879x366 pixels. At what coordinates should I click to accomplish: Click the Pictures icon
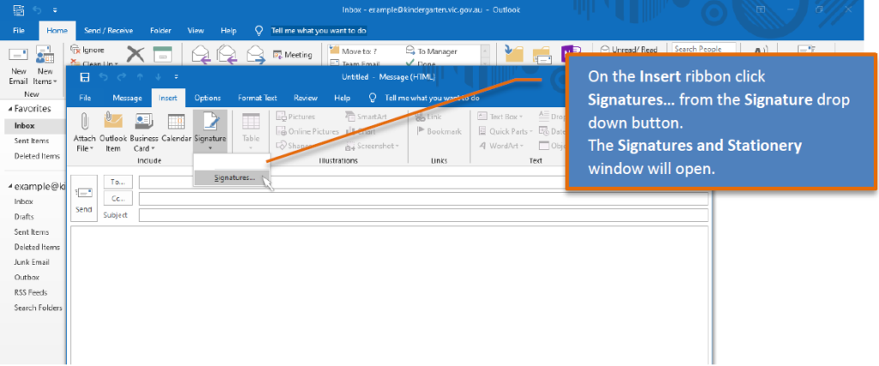pos(282,117)
